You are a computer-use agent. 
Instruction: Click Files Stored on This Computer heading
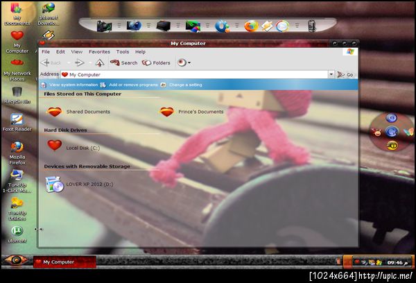click(x=83, y=94)
